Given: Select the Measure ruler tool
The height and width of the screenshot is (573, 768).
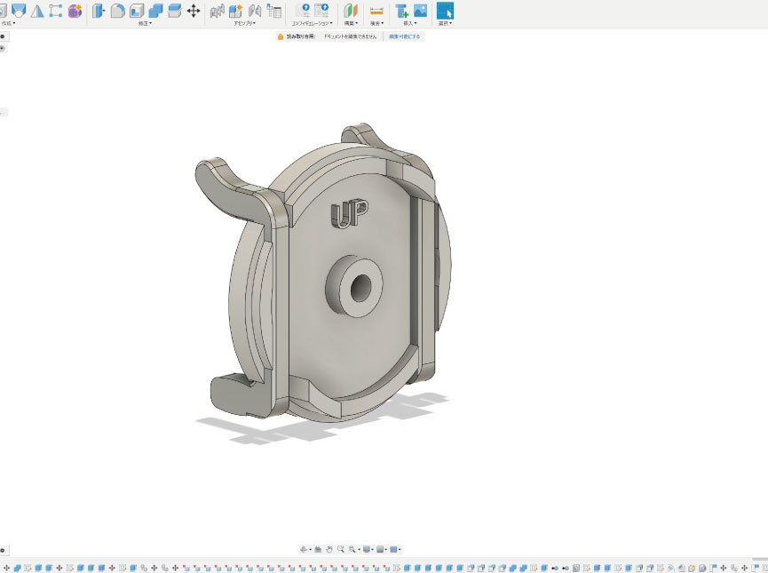Looking at the screenshot, I should pos(376,11).
